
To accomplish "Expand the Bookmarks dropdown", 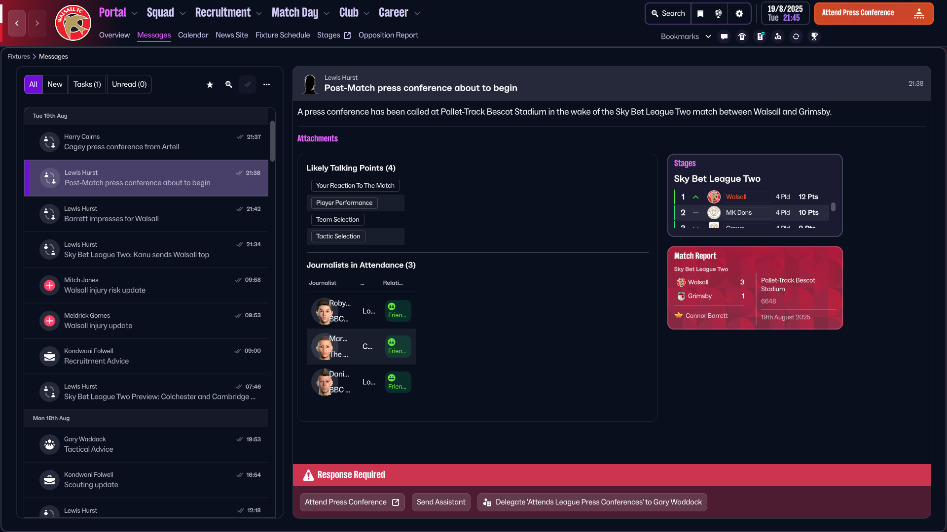I will (686, 36).
